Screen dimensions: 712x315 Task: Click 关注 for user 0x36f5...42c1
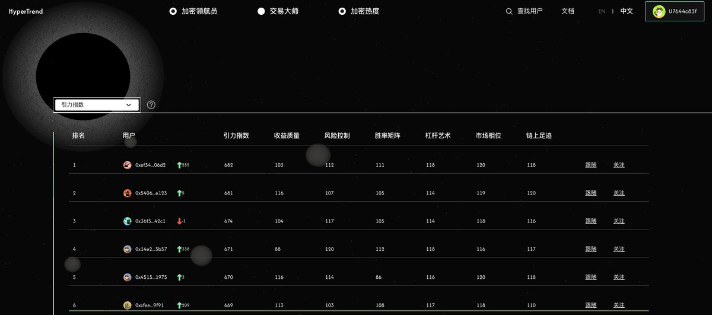coord(619,221)
